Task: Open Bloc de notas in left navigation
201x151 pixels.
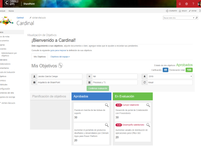Action: [5, 37]
